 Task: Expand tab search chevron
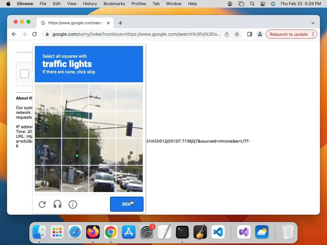[x=313, y=23]
